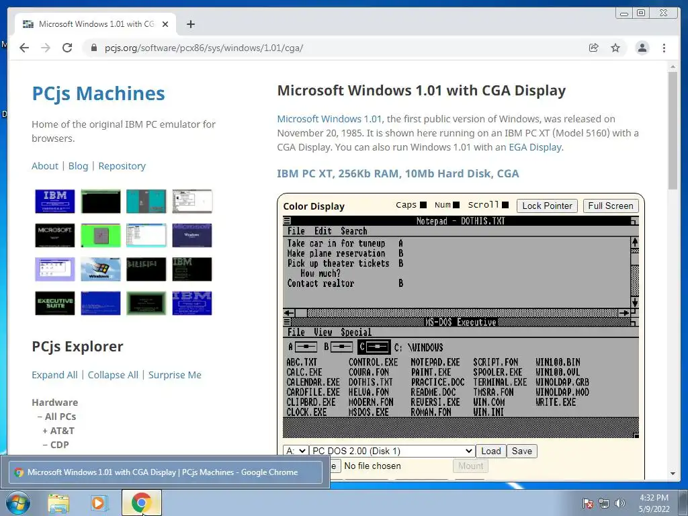Click the Notepad horizontal scroll thumb

[x=301, y=313]
